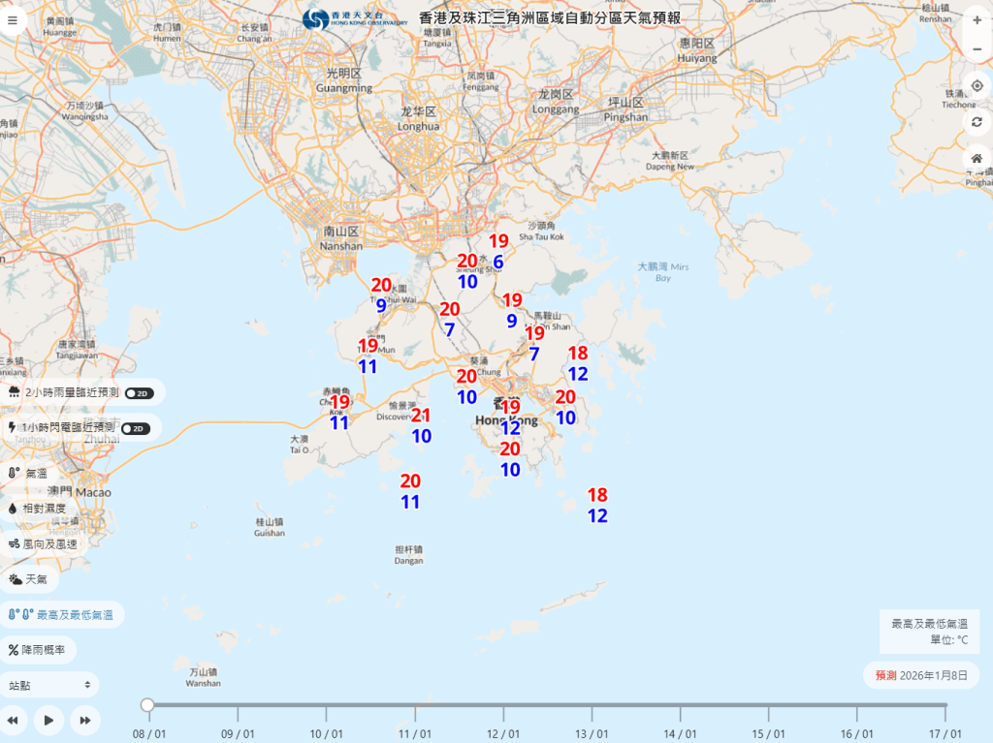The width and height of the screenshot is (993, 743).
Task: Click the zoom in plus icon
Action: [x=977, y=19]
